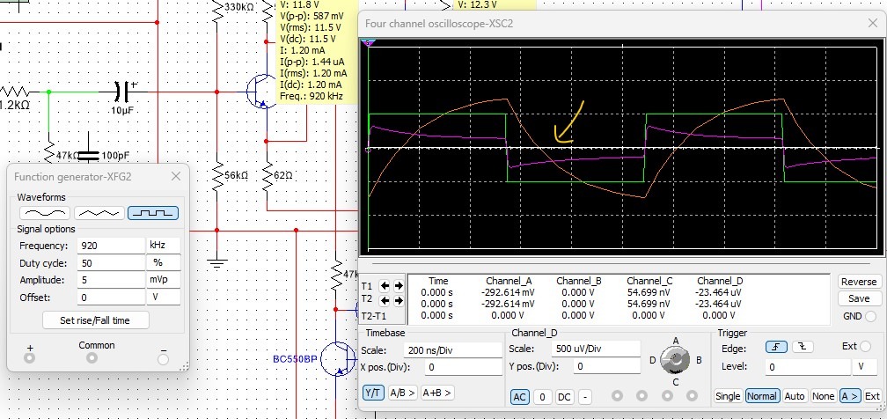
Task: Set trigger to falling edge
Action: [803, 347]
